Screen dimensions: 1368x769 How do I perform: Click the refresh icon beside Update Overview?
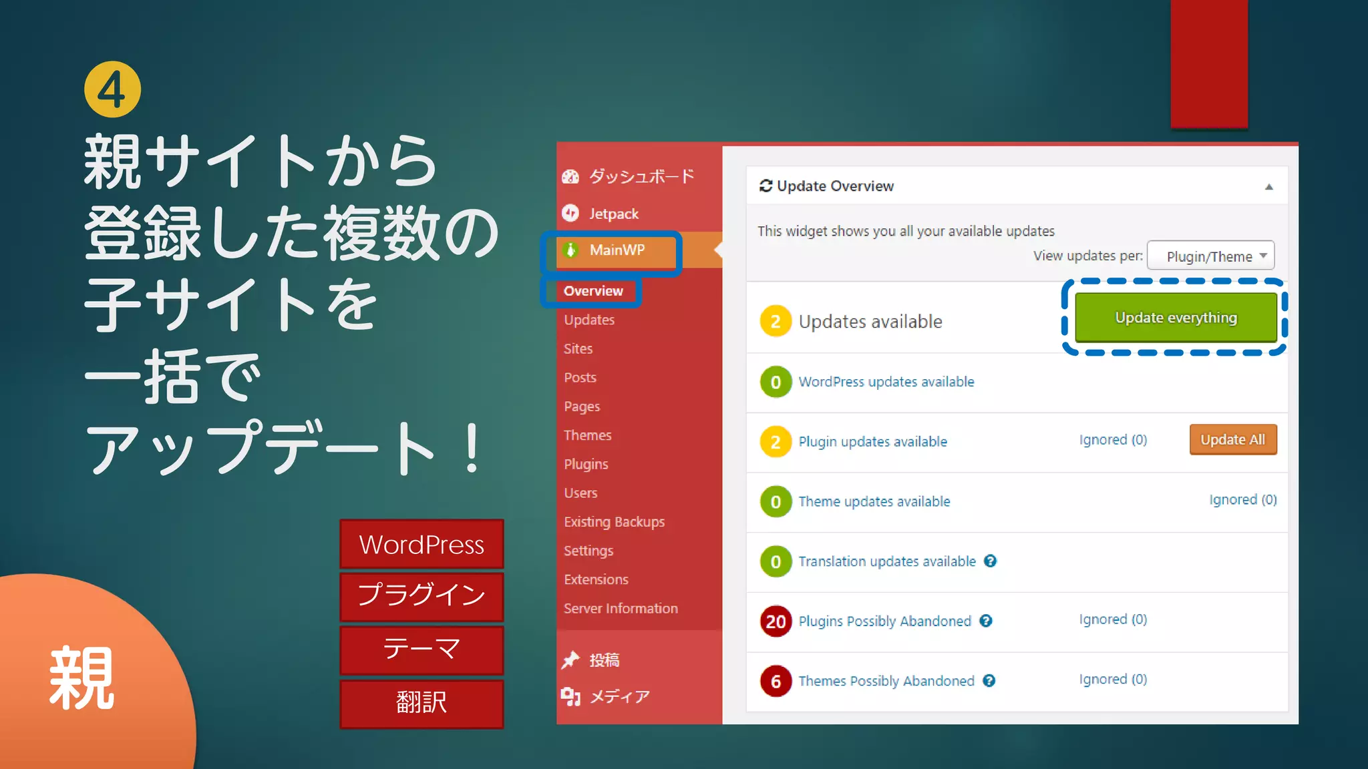765,186
